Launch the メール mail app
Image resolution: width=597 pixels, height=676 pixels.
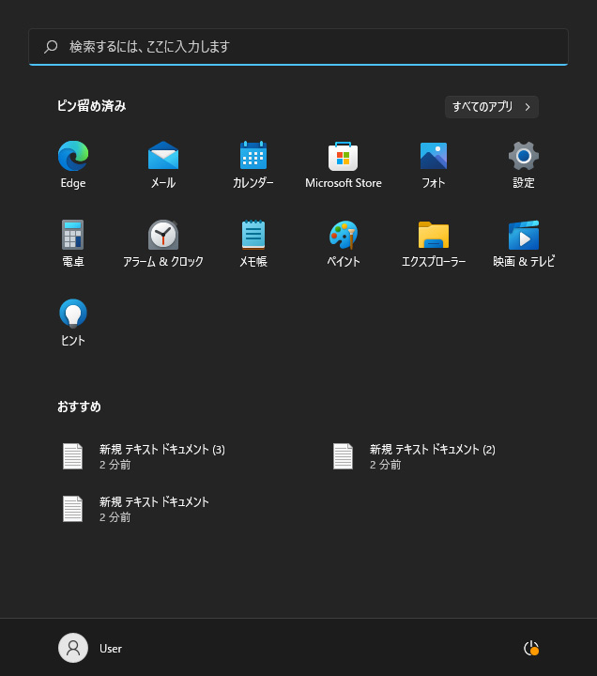163,156
